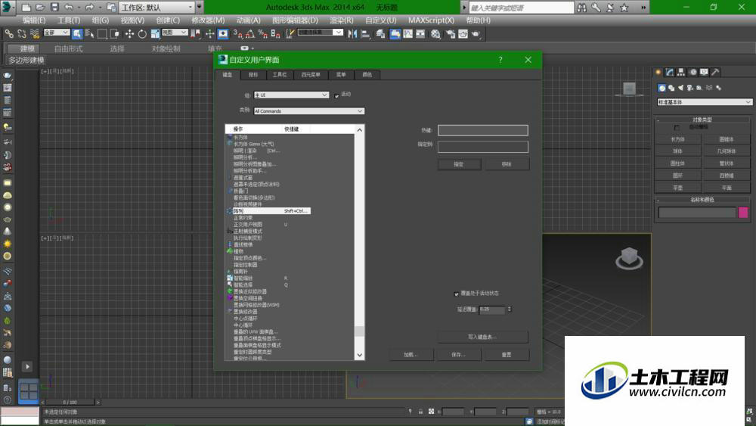Open the 视图 reference coordinate dropdown
The width and height of the screenshot is (756, 426).
175,33
